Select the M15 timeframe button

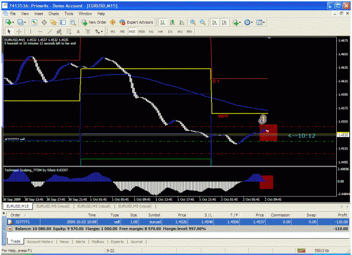click(x=132, y=32)
